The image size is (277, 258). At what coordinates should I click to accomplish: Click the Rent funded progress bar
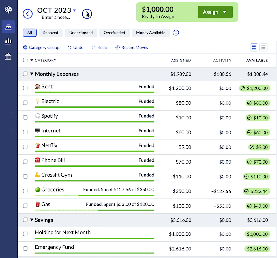[95, 92]
